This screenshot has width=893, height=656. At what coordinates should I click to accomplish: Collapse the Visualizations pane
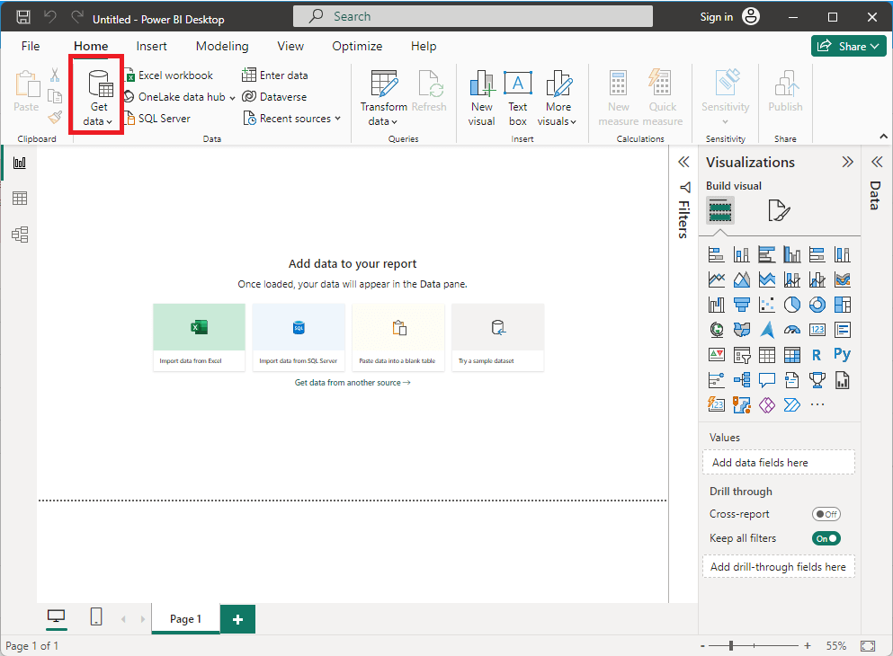[847, 162]
